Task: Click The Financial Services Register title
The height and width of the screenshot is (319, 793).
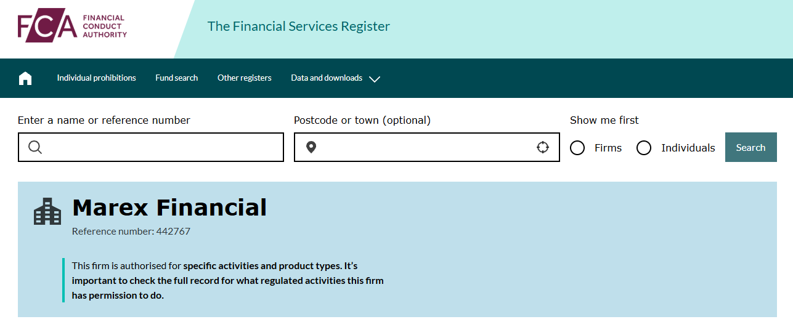Action: [x=298, y=26]
